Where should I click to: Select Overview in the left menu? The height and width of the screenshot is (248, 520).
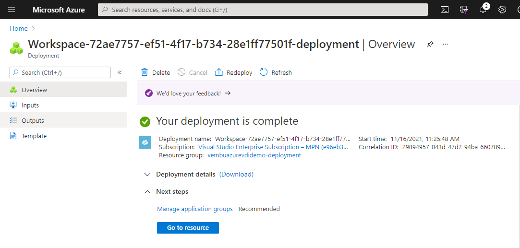pyautogui.click(x=63, y=89)
